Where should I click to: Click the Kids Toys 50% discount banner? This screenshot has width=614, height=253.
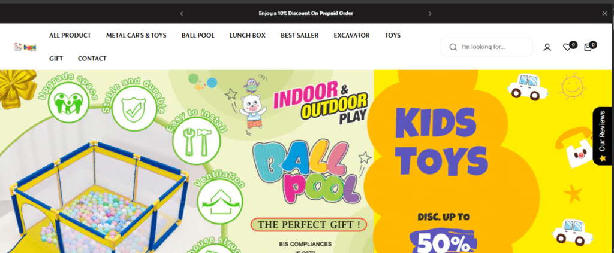click(493, 161)
